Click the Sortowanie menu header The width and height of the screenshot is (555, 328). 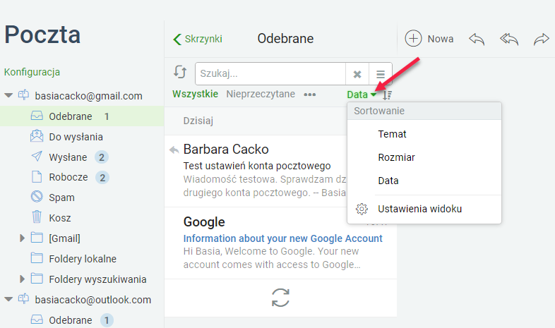(424, 111)
